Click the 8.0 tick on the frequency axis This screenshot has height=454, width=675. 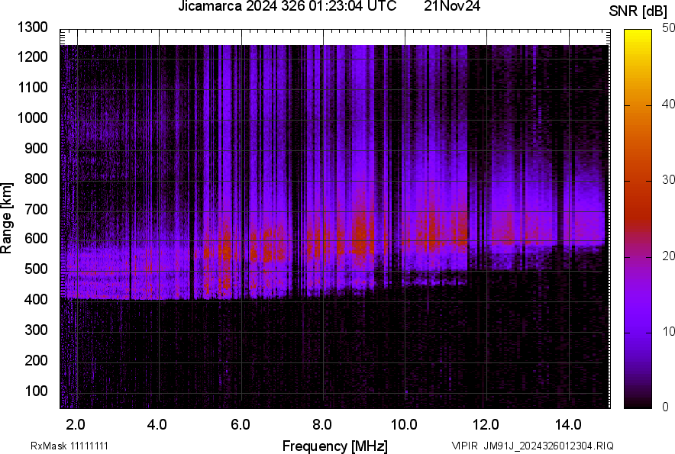click(x=322, y=423)
